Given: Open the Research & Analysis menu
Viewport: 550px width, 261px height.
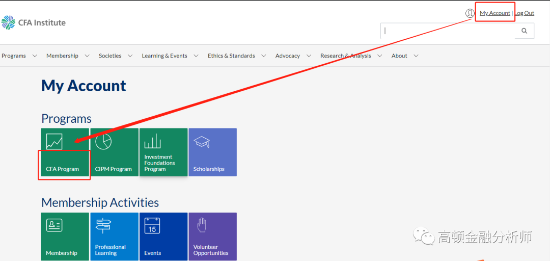Looking at the screenshot, I should click(x=345, y=56).
